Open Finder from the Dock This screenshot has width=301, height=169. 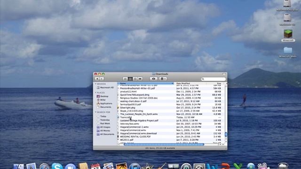pos(19,166)
